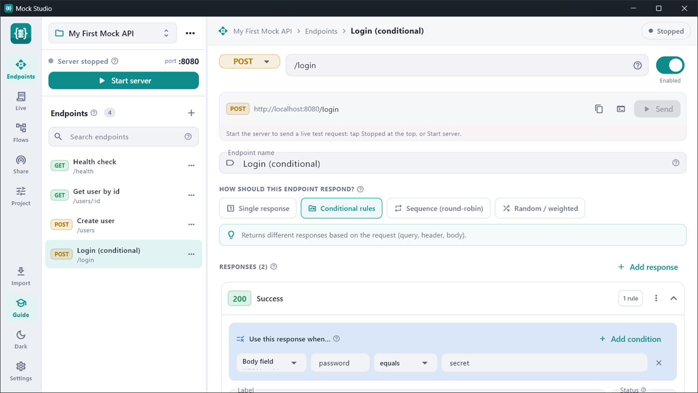
Task: Click Add response
Action: 648,267
